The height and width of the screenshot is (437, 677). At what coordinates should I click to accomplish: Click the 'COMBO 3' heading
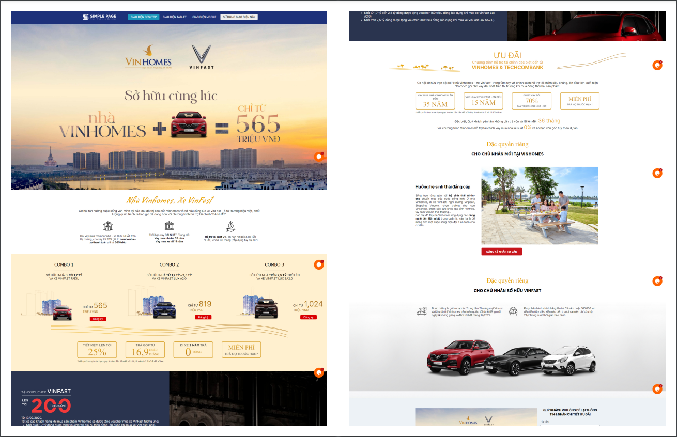[x=274, y=265]
